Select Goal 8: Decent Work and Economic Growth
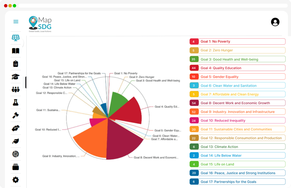This screenshot has width=291, height=188. click(x=237, y=103)
